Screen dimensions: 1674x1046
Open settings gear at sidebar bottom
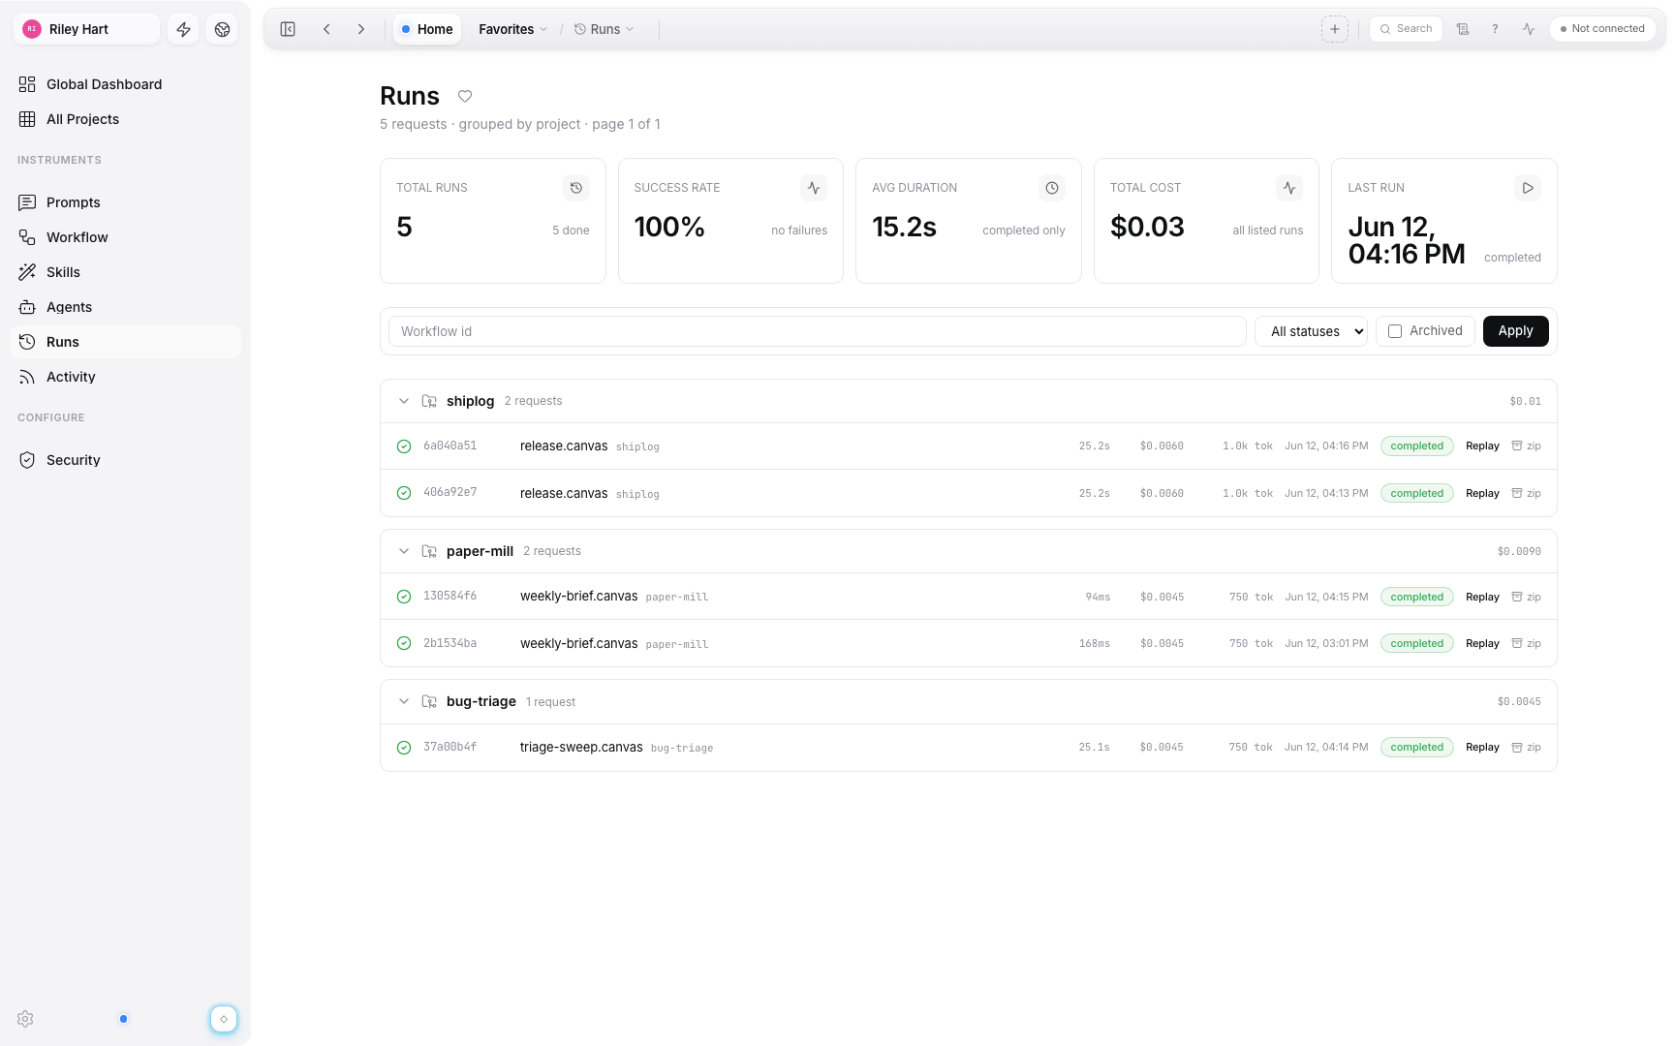[25, 1019]
